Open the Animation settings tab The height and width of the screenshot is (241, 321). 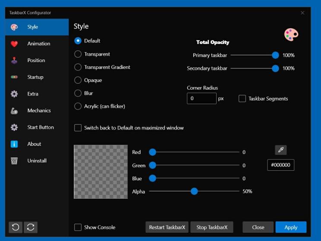pos(39,44)
